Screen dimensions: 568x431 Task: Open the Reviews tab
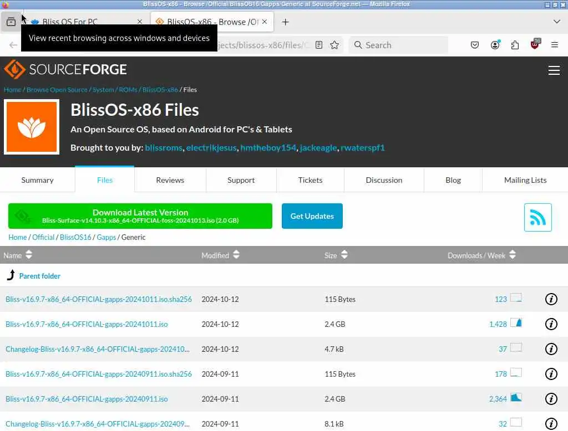[x=170, y=180]
